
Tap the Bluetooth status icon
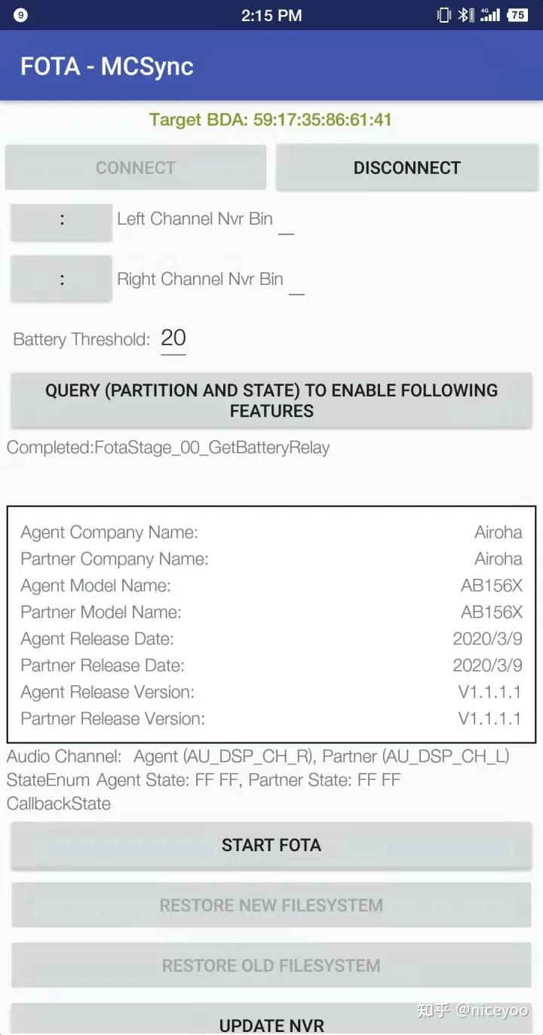[466, 15]
